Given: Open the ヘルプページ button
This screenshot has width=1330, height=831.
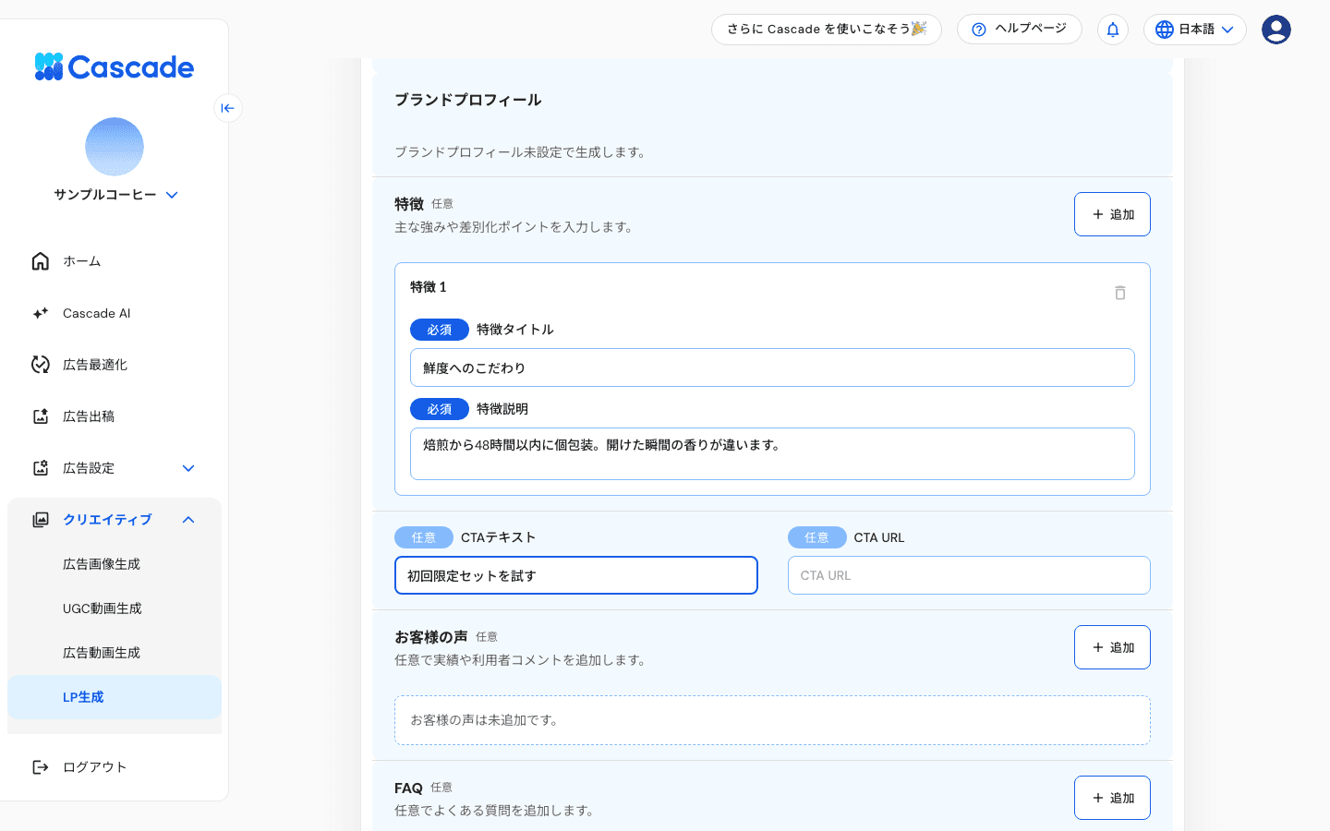Looking at the screenshot, I should (x=1020, y=29).
